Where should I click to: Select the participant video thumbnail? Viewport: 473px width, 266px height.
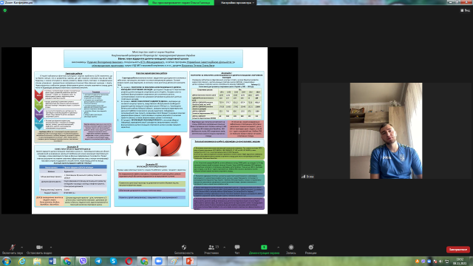[386, 131]
